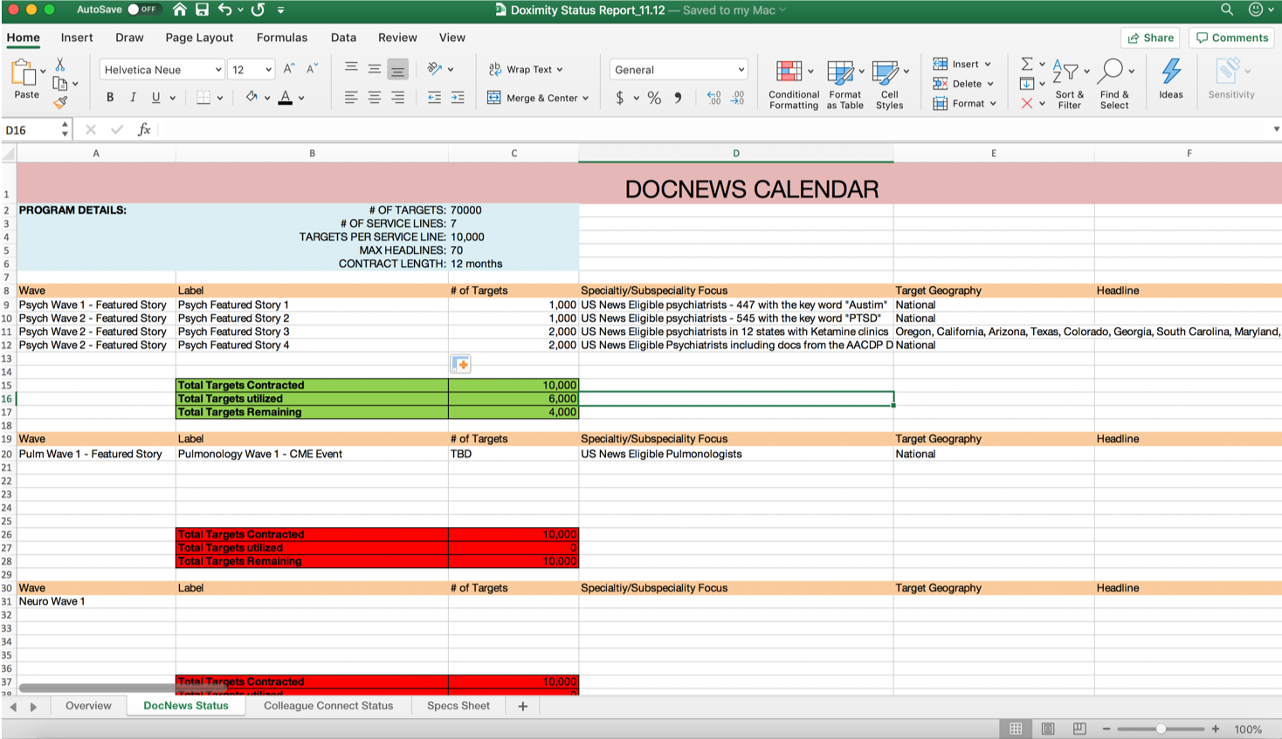Align text to the middle
The height and width of the screenshot is (739, 1282).
tap(375, 69)
